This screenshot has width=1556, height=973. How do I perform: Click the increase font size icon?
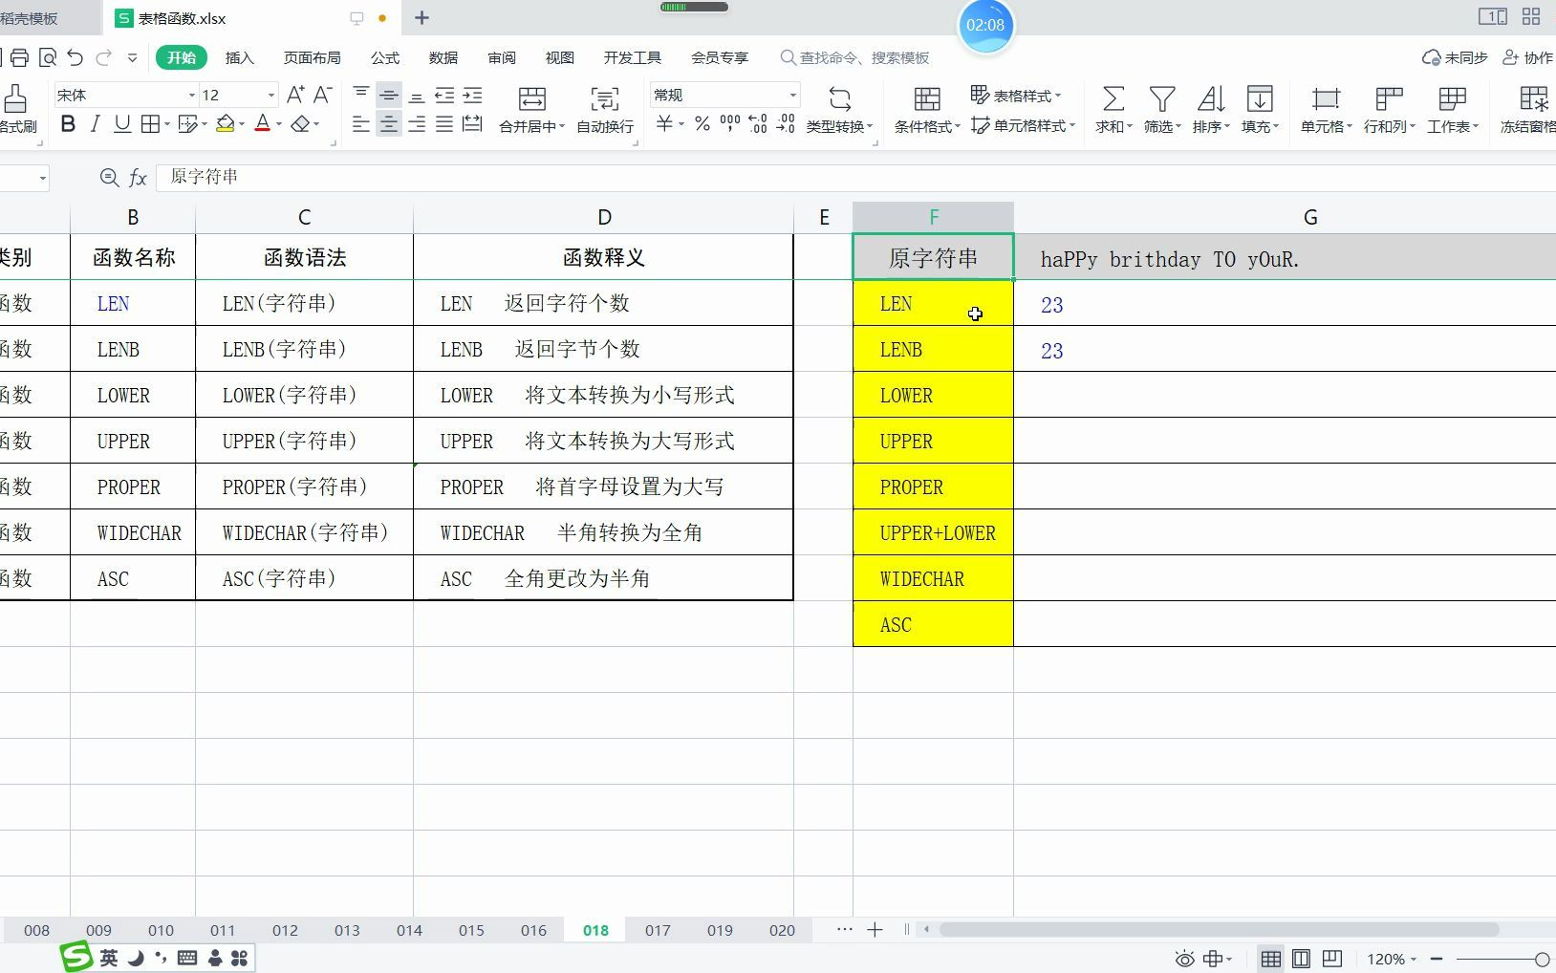tap(295, 95)
